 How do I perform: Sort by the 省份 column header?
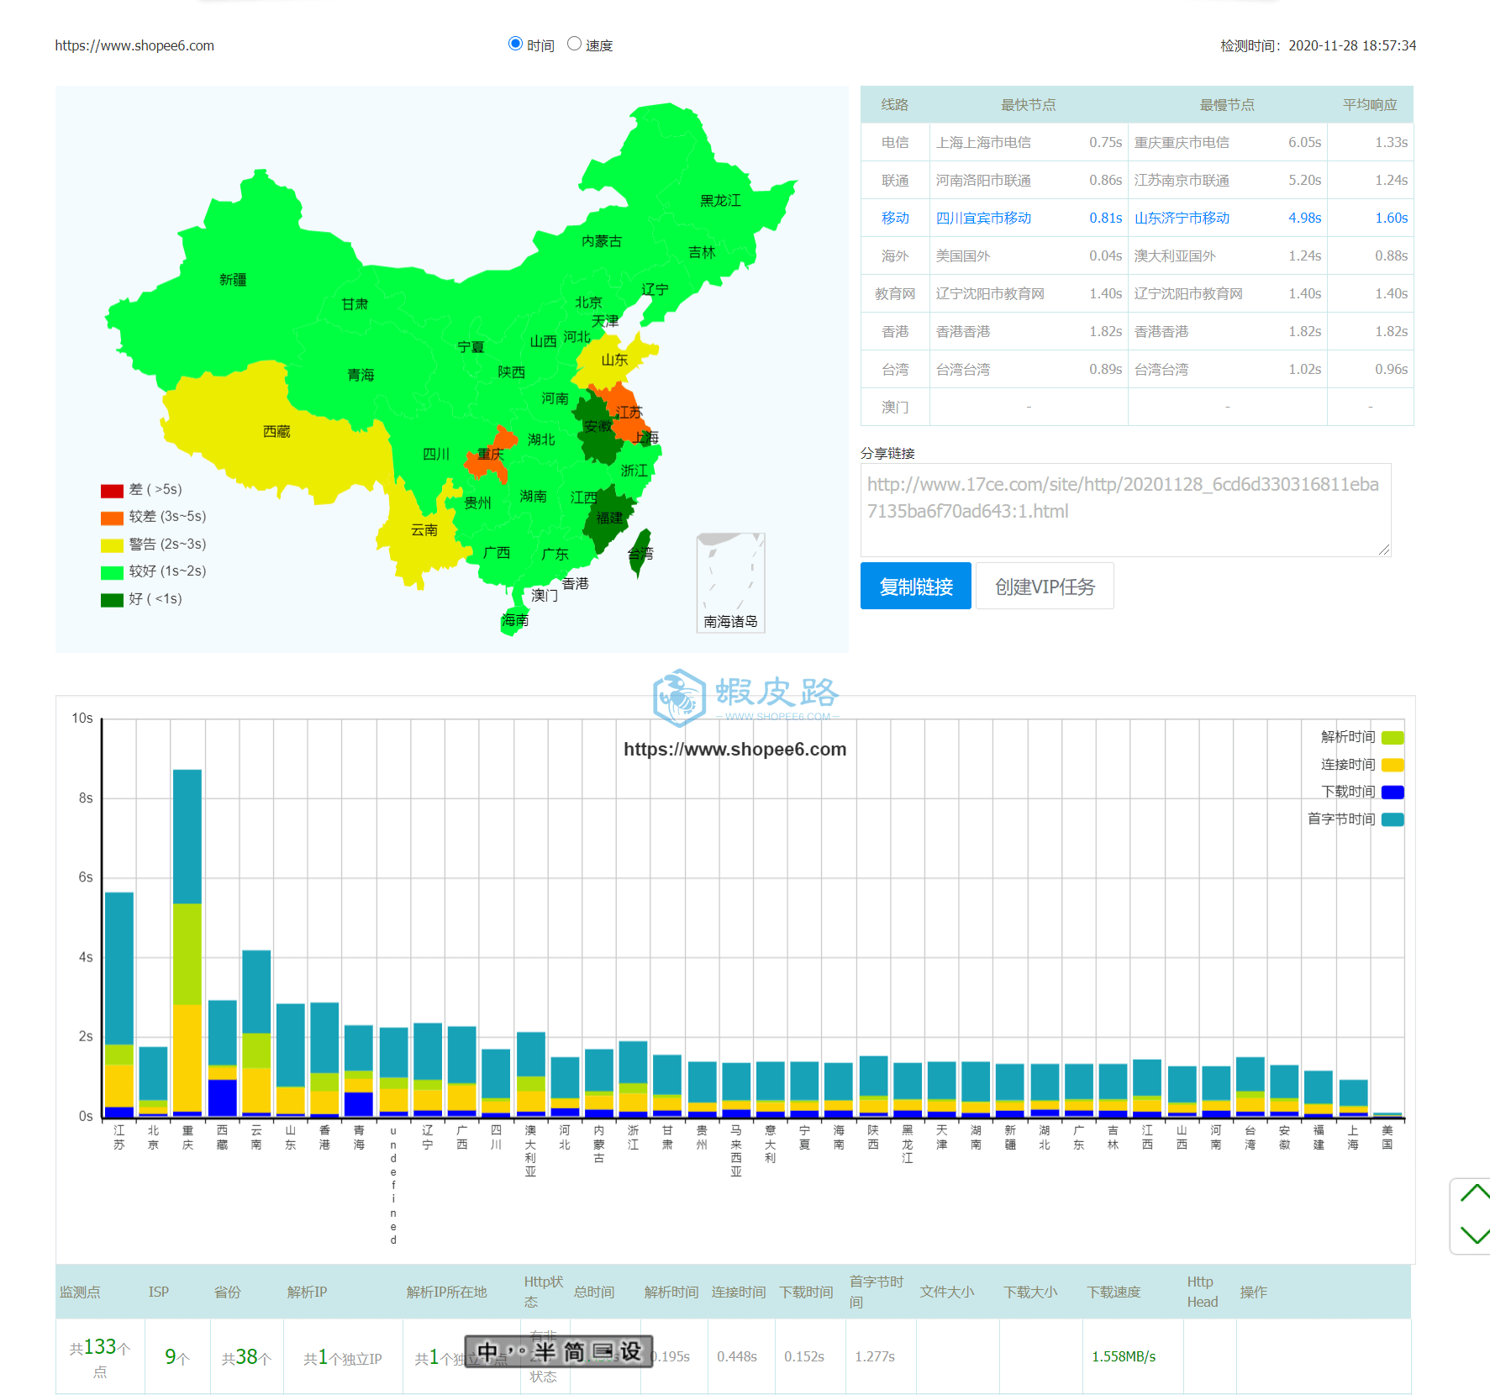click(228, 1292)
